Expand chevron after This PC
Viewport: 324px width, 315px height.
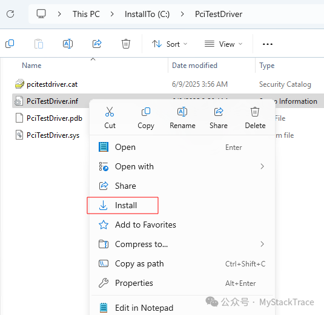point(112,14)
